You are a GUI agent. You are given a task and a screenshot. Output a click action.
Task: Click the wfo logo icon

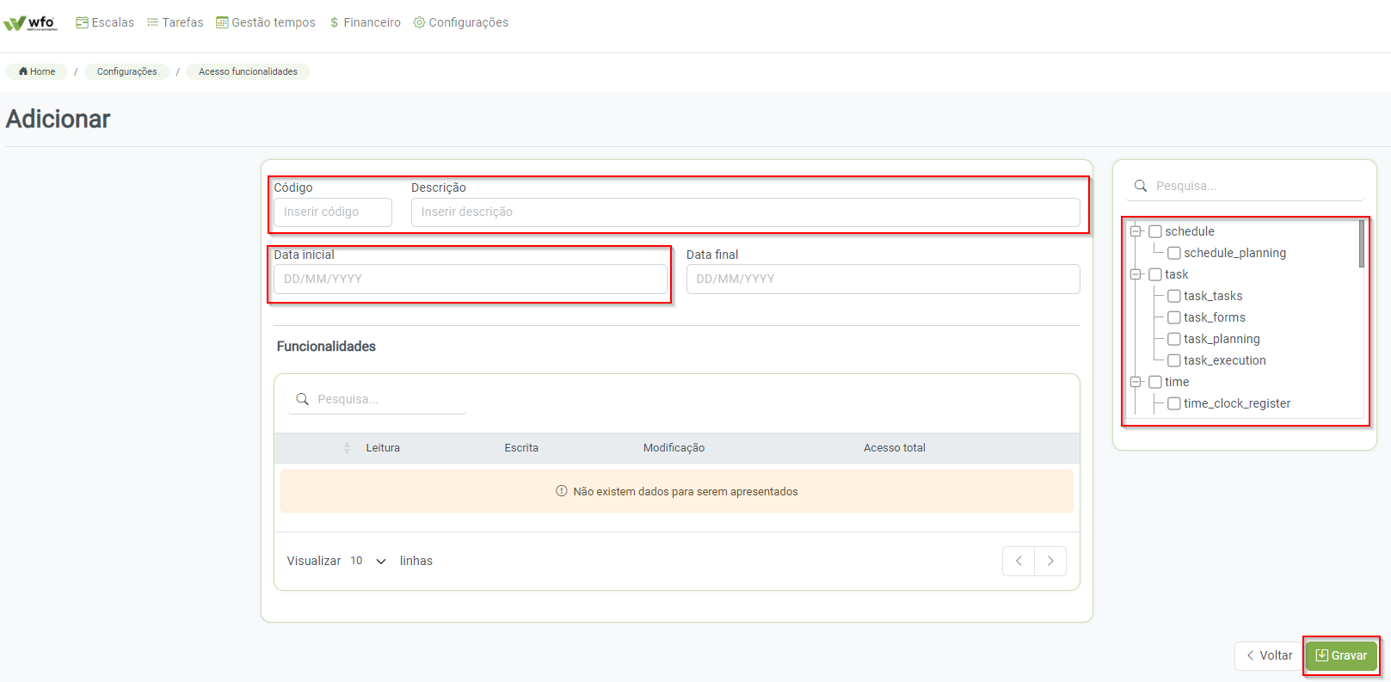[30, 22]
